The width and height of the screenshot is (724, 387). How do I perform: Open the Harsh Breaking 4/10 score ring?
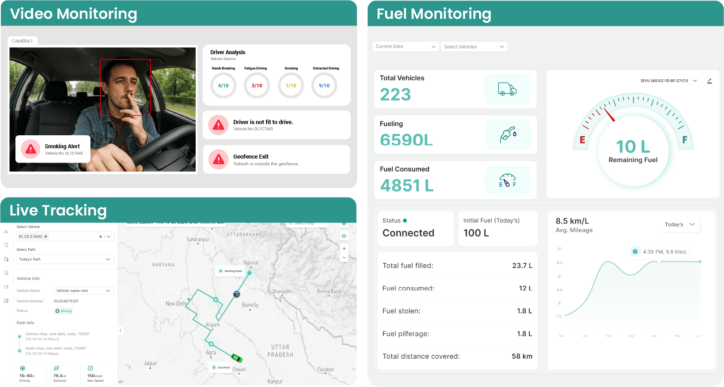(x=223, y=86)
